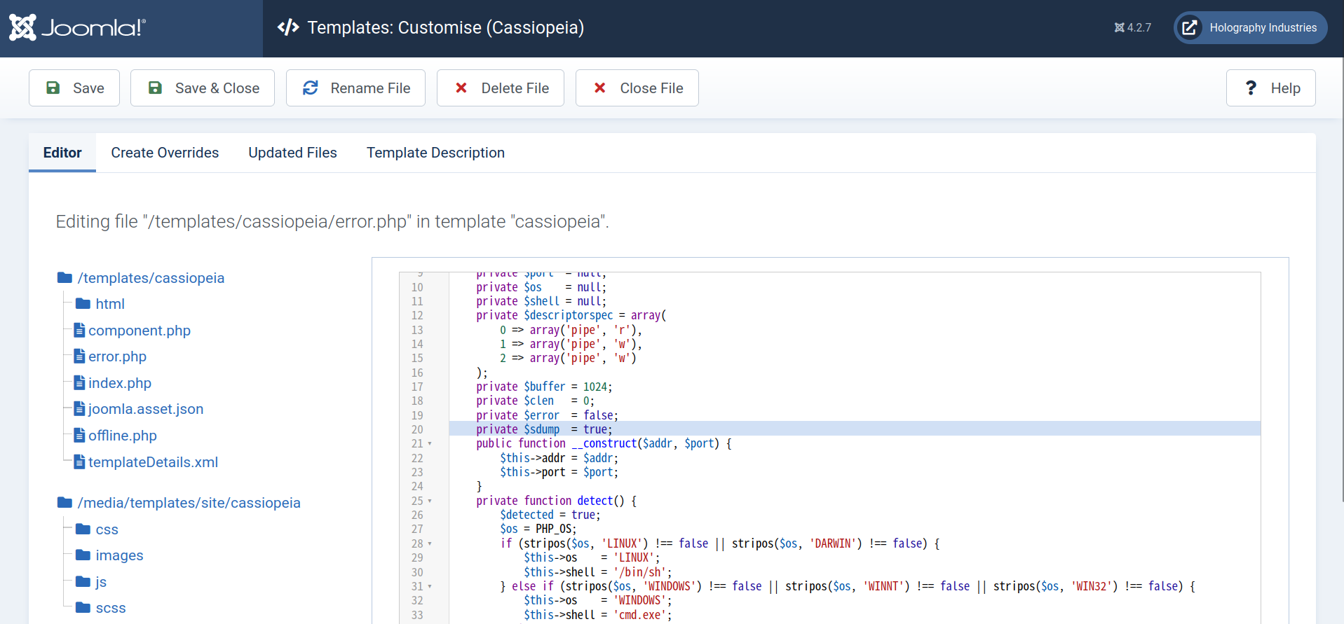Expand the css folder

click(x=107, y=529)
